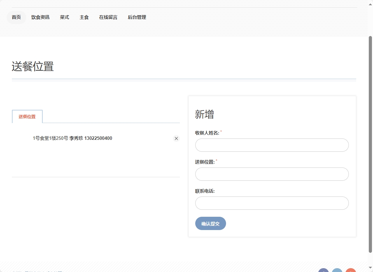Click the 收餐人姓名 field label
373x272 pixels.
click(207, 133)
